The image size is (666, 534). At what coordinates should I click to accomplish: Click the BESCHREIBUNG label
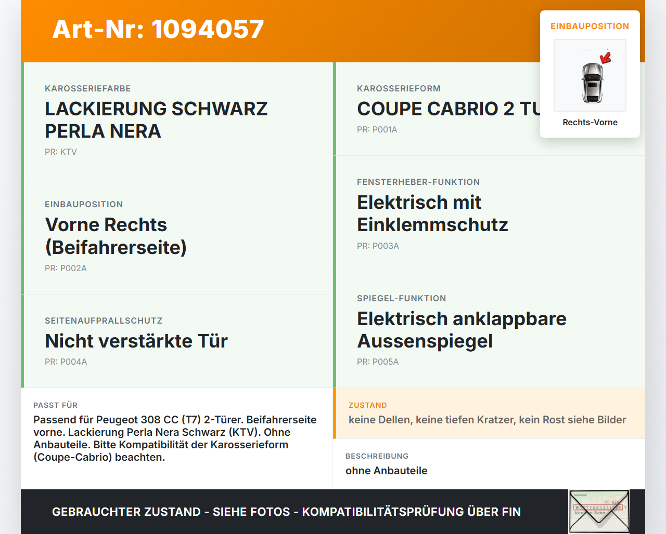377,456
